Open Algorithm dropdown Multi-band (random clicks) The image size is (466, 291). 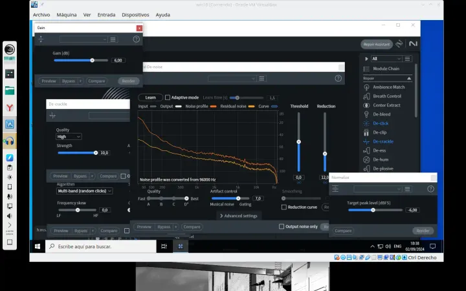tap(84, 191)
